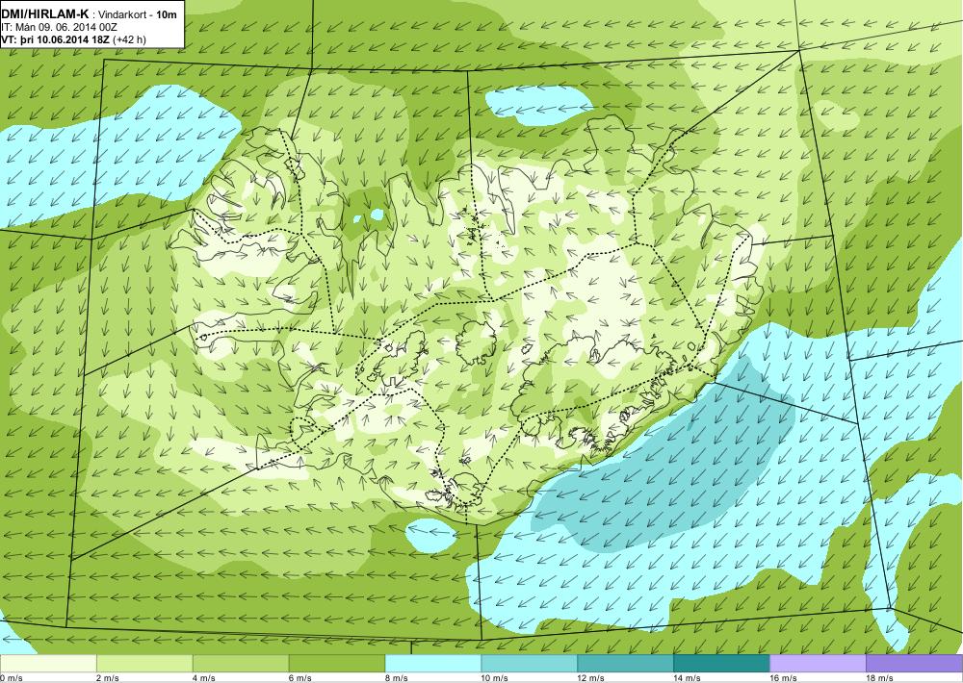Click the '10 m/s' legend label

[494, 678]
